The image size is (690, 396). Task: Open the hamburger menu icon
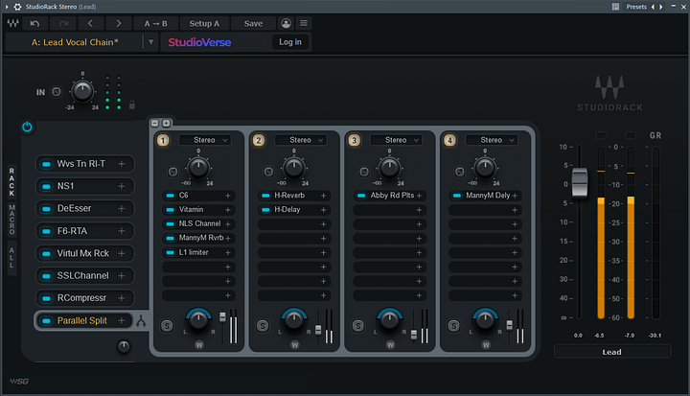click(x=304, y=23)
